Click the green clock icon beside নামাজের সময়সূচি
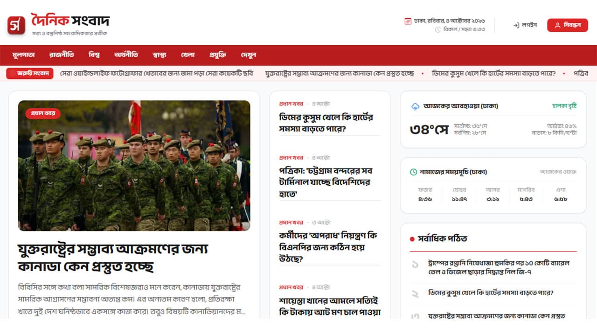 [x=413, y=172]
